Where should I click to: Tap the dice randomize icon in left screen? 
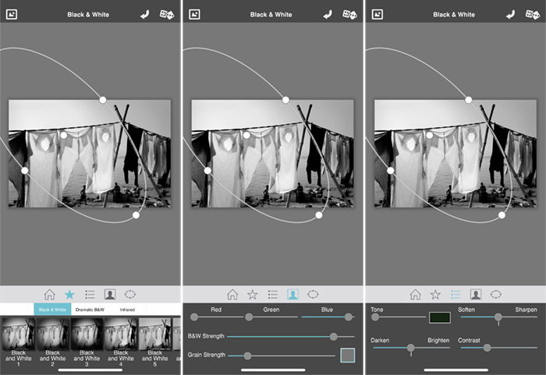pyautogui.click(x=165, y=14)
